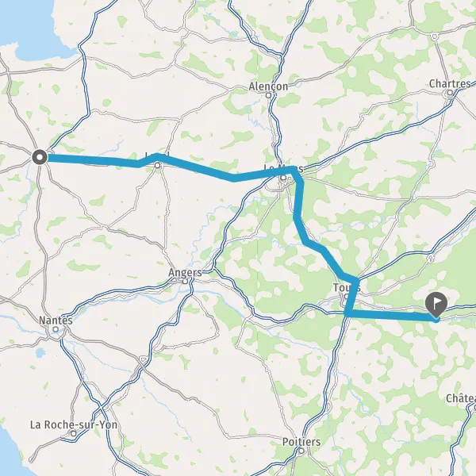Click the Poitiers city dot marker
476x476 pixels.
point(301,451)
